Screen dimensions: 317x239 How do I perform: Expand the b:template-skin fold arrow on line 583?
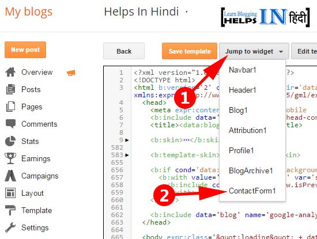coord(127,155)
